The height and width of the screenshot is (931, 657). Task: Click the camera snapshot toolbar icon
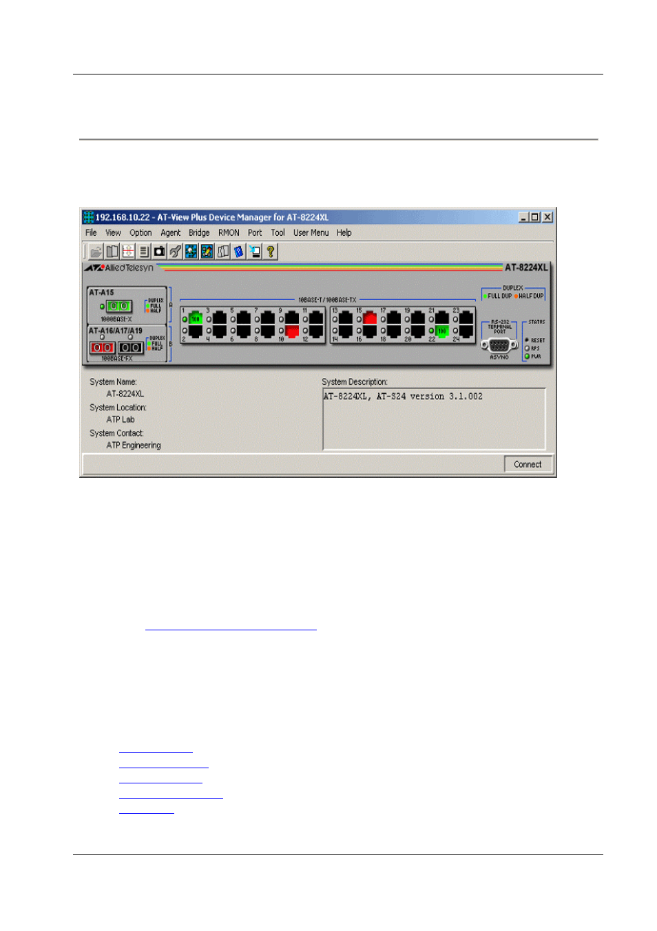[160, 252]
